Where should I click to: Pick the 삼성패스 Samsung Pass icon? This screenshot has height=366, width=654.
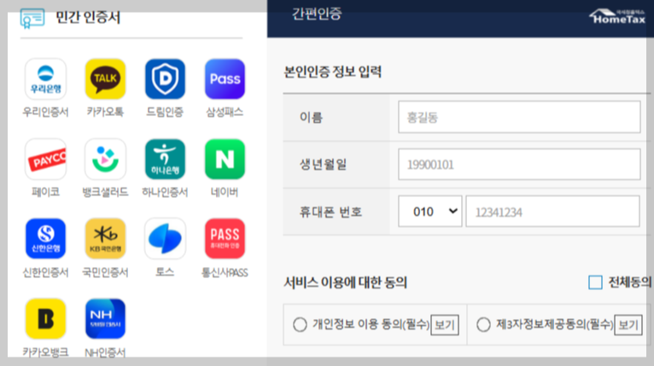pyautogui.click(x=225, y=79)
